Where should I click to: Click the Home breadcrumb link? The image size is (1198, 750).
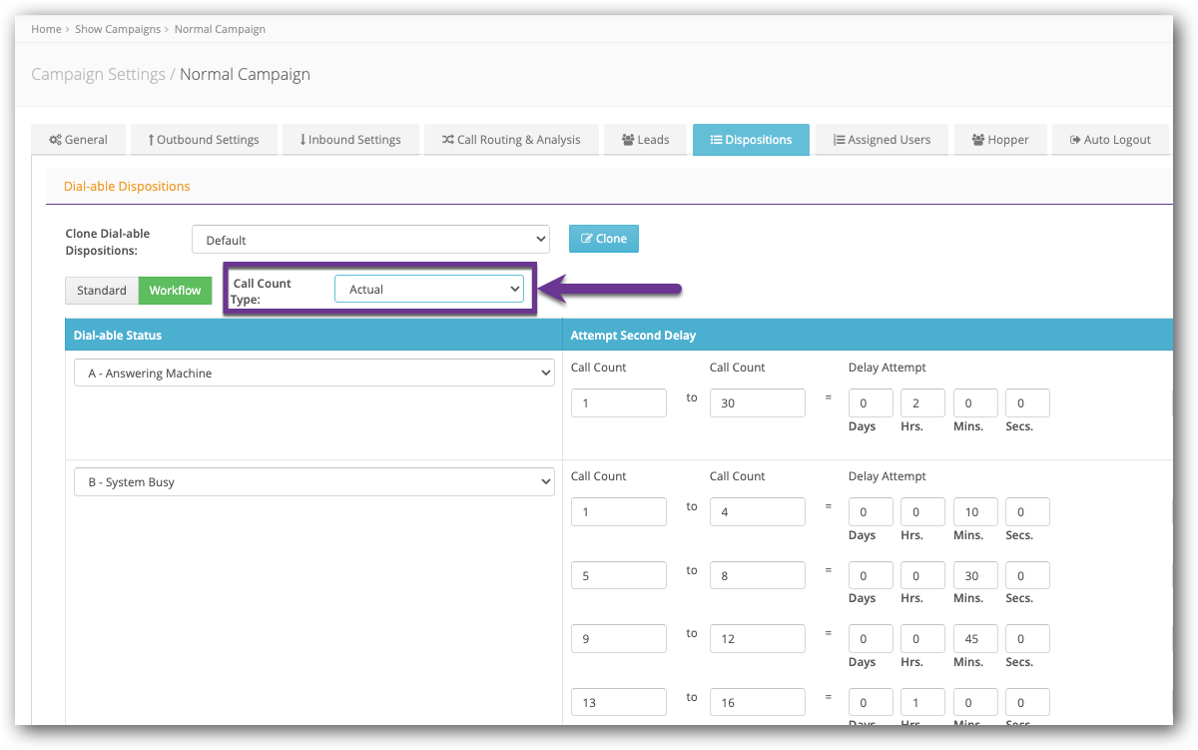(x=46, y=29)
